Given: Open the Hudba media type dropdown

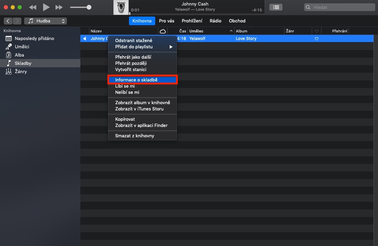Looking at the screenshot, I should [x=46, y=21].
